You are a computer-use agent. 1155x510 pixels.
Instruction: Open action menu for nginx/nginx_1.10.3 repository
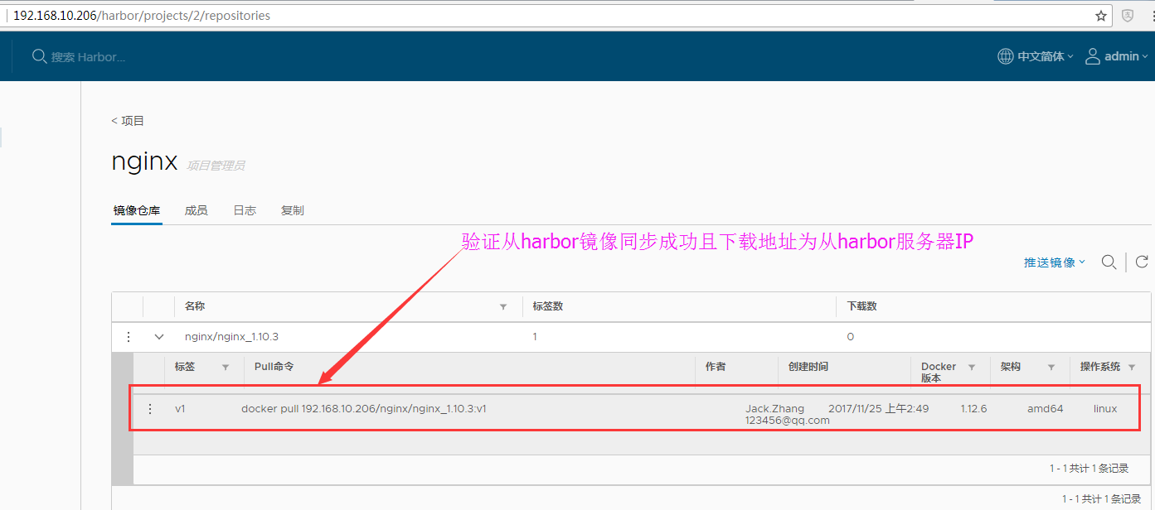(x=129, y=337)
